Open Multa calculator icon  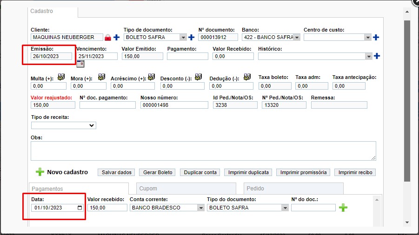pyautogui.click(x=61, y=77)
